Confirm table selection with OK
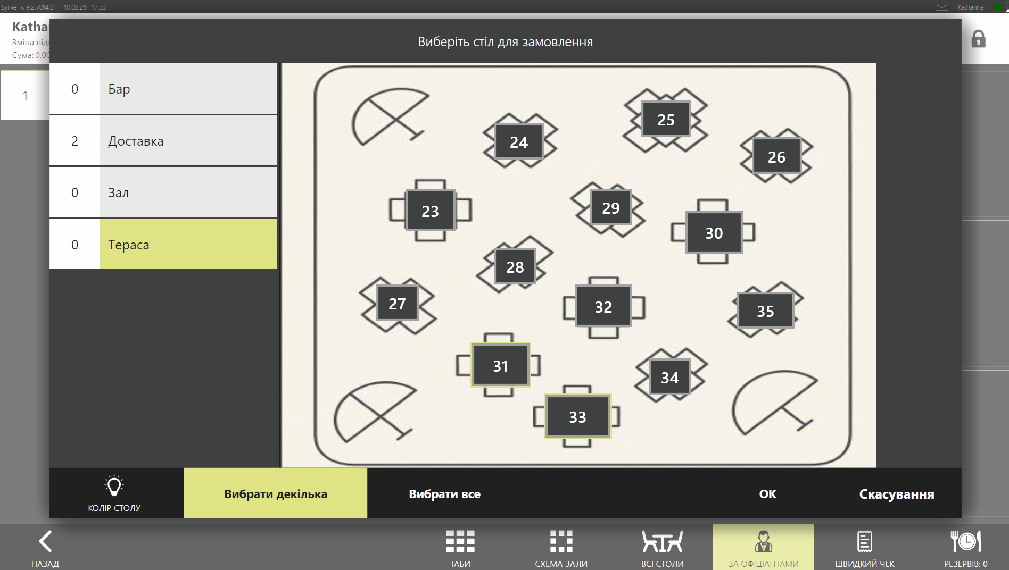 (767, 493)
